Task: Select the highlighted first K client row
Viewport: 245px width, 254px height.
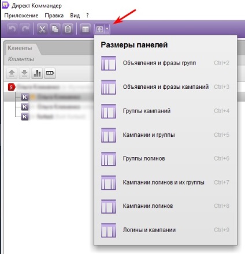Action: (x=49, y=97)
